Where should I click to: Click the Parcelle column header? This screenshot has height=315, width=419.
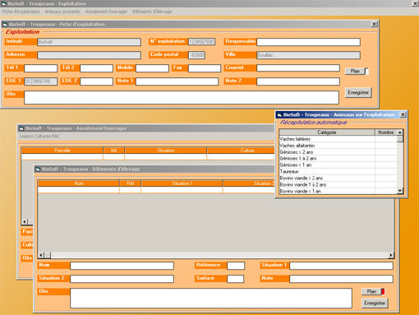(x=62, y=151)
